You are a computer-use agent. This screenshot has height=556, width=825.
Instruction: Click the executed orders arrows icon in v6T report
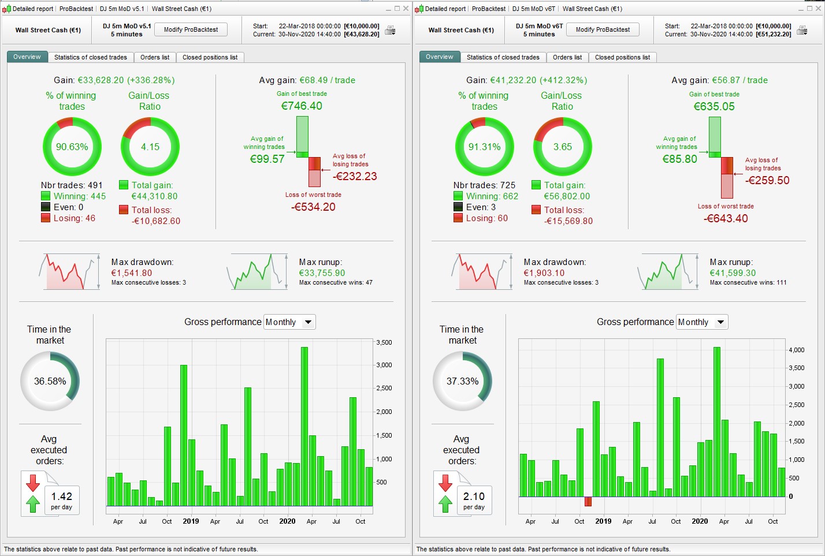(445, 494)
